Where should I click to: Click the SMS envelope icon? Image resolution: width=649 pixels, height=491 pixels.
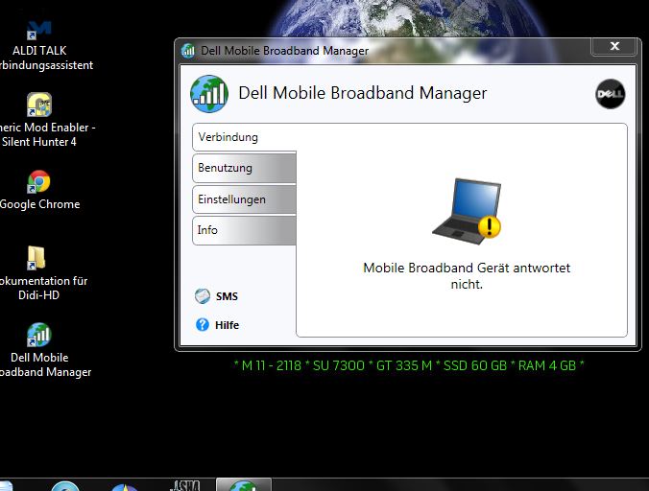click(x=203, y=296)
